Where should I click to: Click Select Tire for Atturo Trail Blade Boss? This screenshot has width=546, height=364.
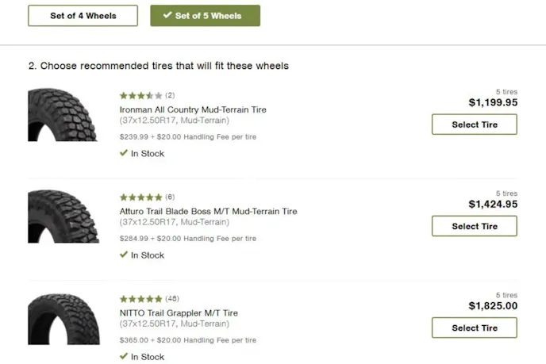click(x=475, y=226)
